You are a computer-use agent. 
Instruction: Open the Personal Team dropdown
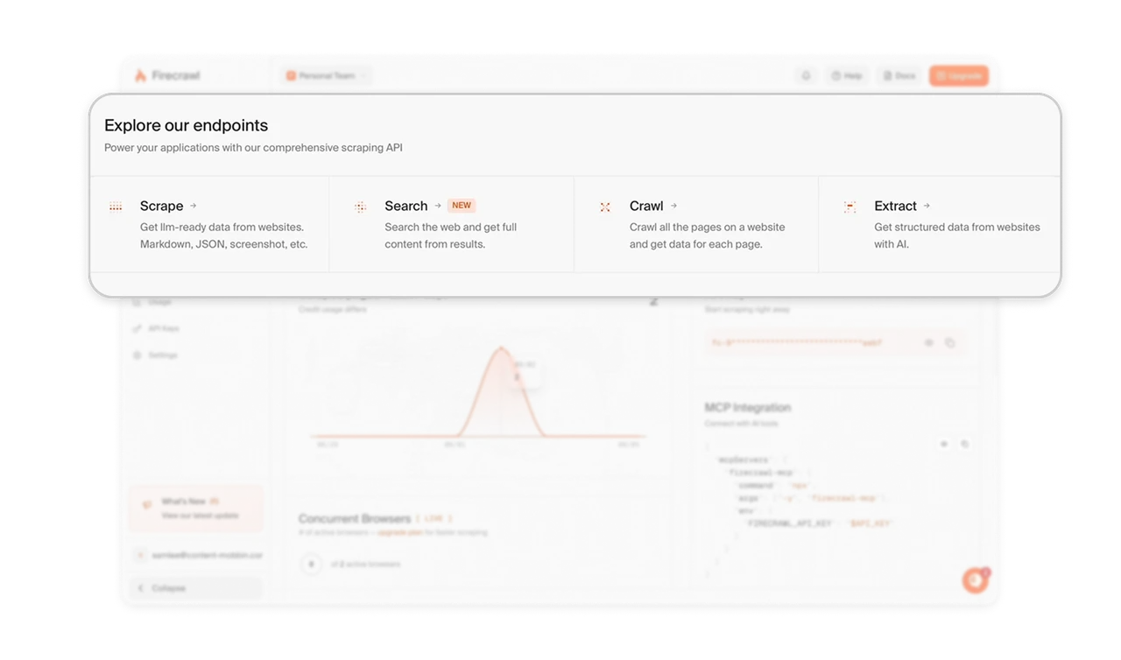(x=328, y=76)
